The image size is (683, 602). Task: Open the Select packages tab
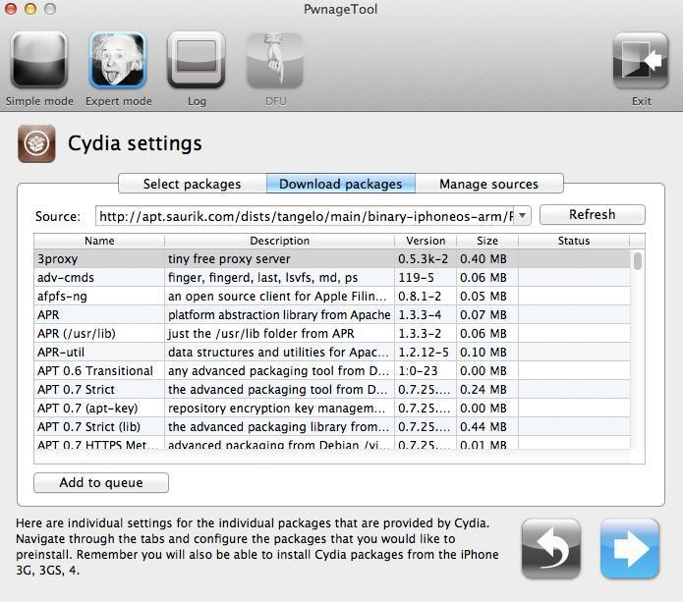[x=192, y=184]
